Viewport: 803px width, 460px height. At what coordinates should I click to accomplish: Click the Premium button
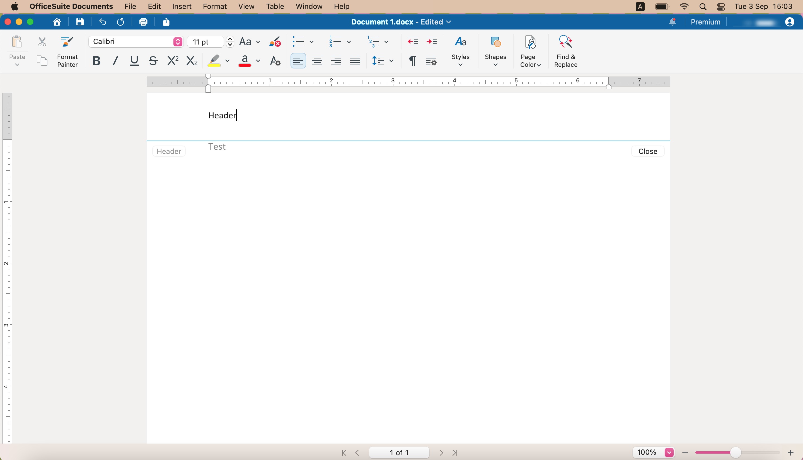pos(705,22)
